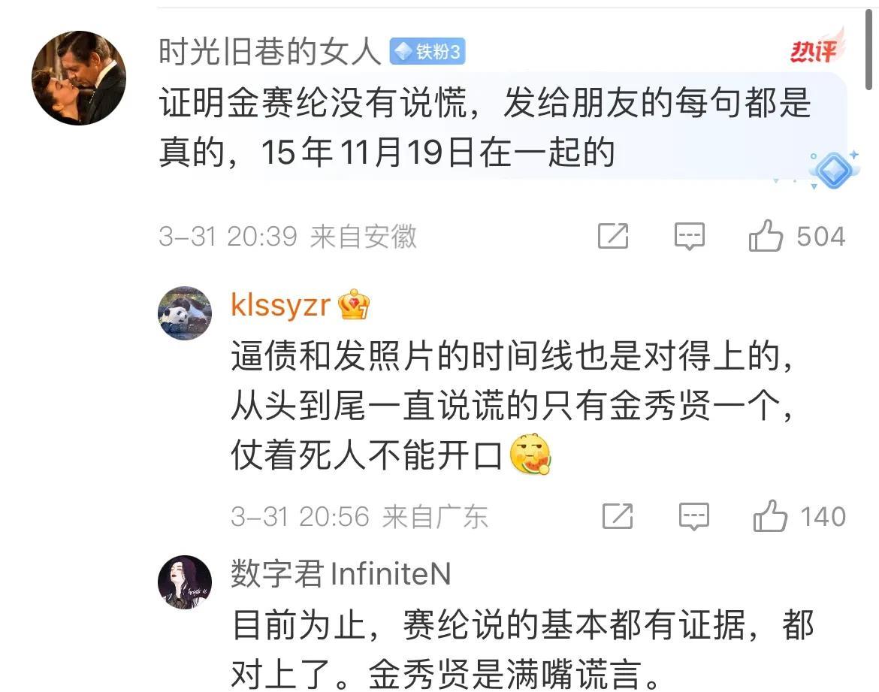Open 时光旧巷的女人's profile avatar
This screenshot has width=879, height=692.
[78, 78]
